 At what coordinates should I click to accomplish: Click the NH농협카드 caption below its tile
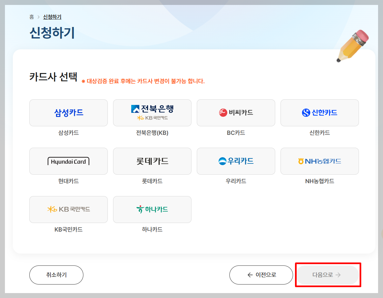319,181
